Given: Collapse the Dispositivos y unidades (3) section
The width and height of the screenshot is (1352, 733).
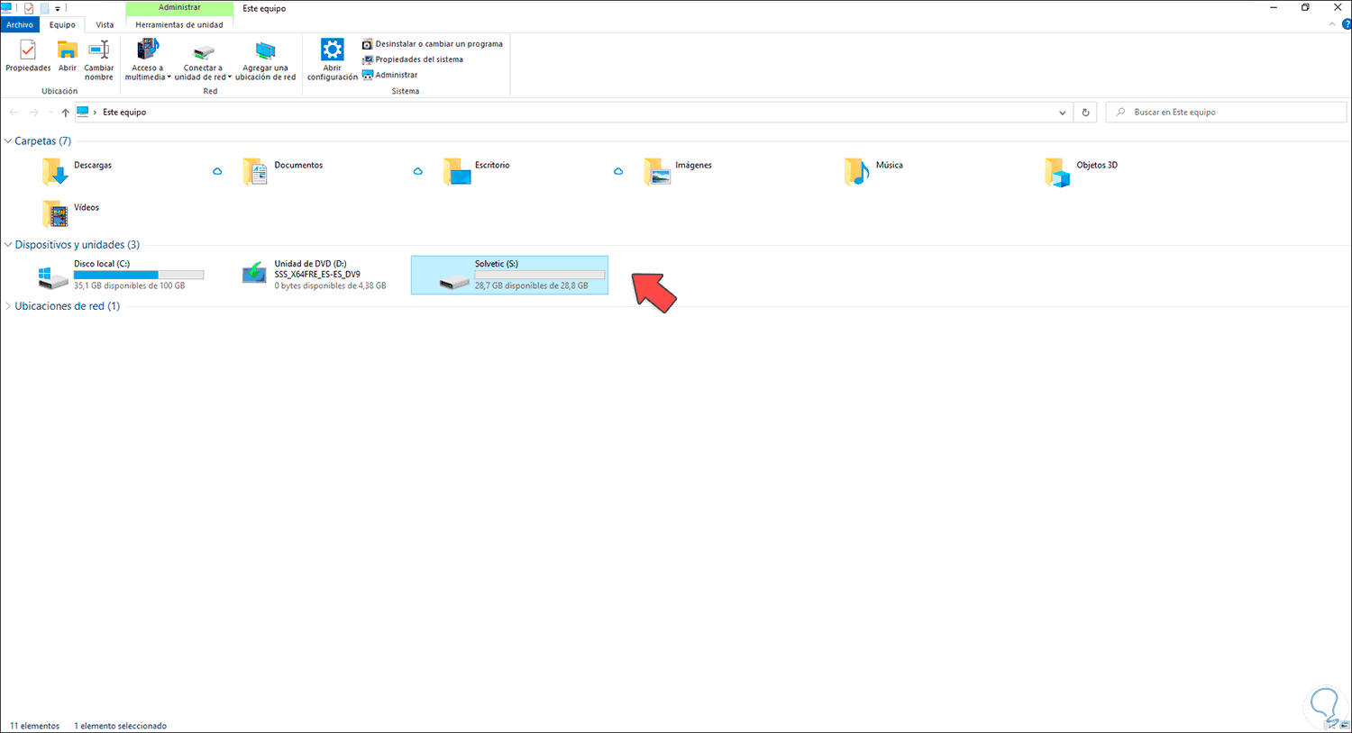Looking at the screenshot, I should pyautogui.click(x=9, y=245).
